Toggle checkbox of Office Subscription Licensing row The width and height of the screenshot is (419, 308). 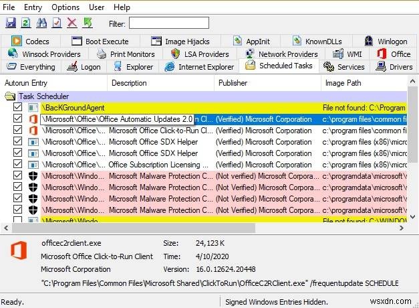click(x=17, y=163)
